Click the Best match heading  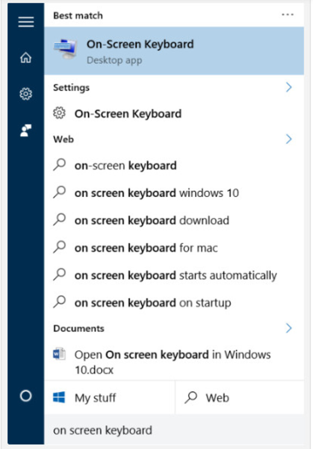[x=78, y=15]
